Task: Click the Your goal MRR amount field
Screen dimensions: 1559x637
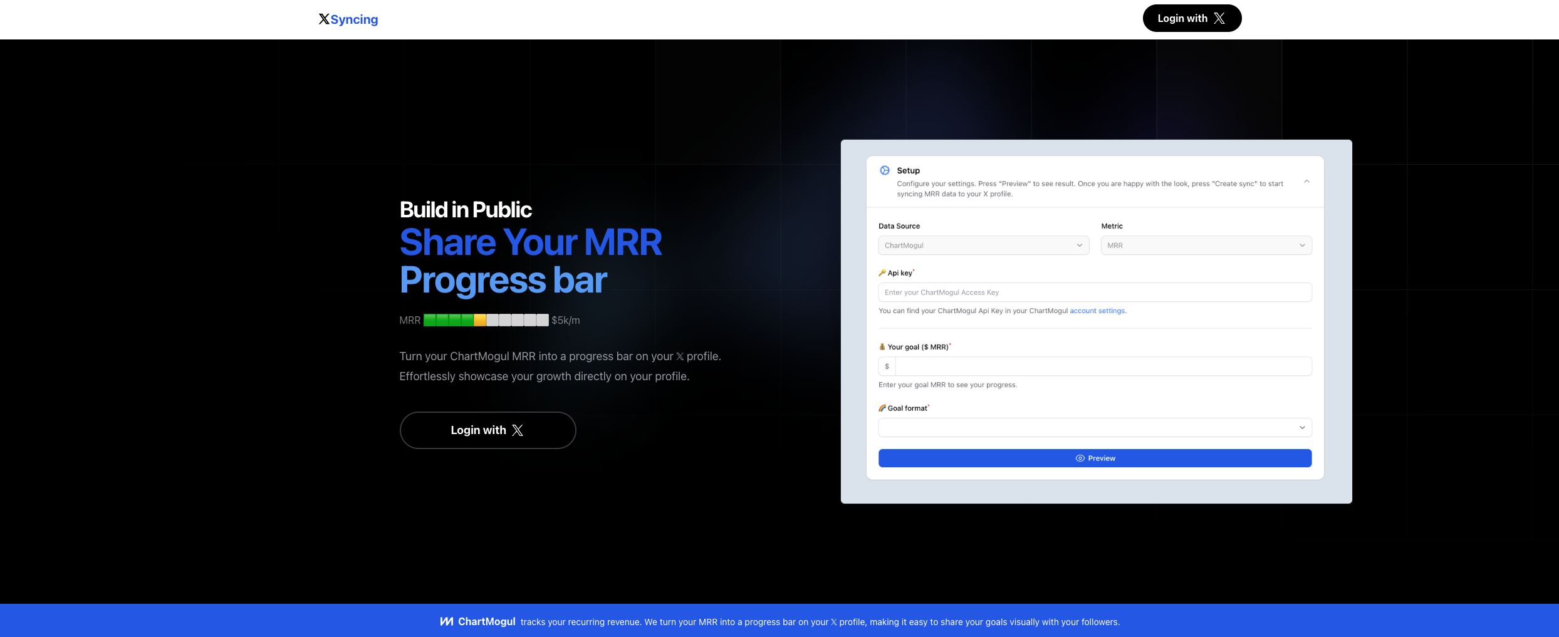Action: [1103, 366]
